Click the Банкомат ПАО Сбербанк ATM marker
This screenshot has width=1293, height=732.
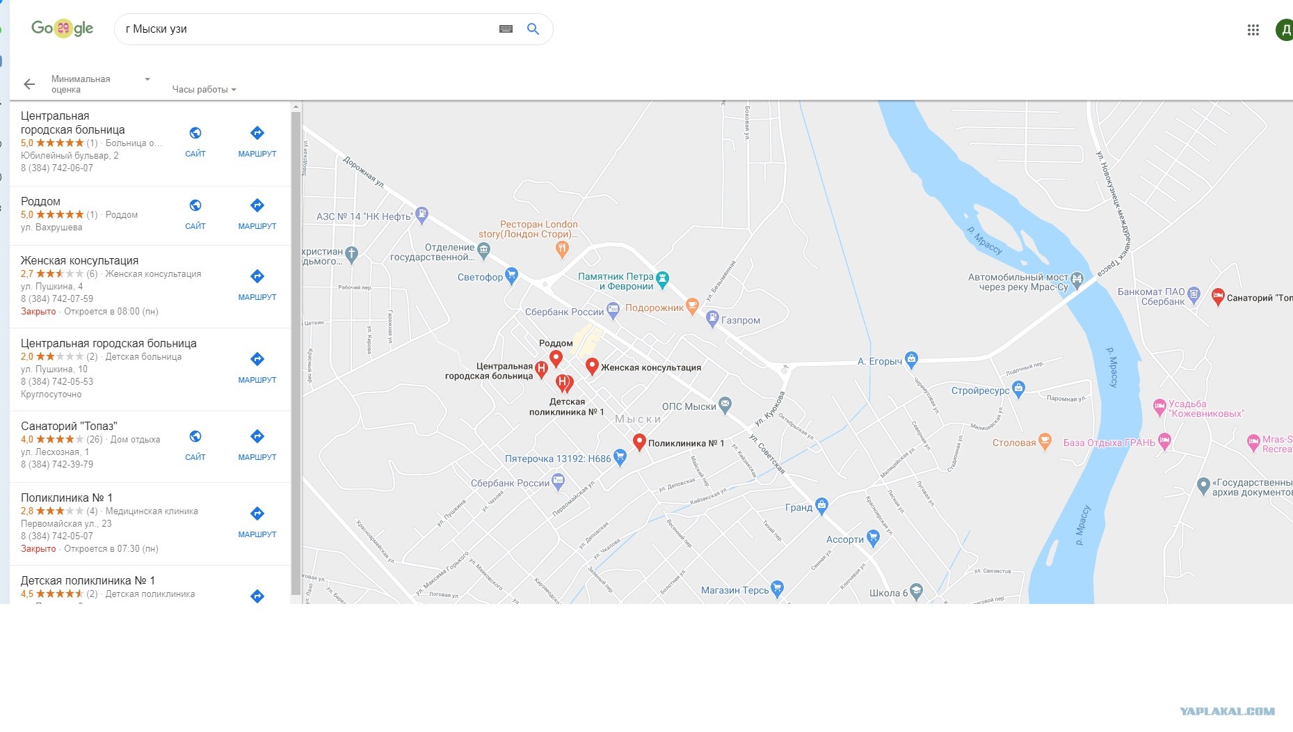1194,295
